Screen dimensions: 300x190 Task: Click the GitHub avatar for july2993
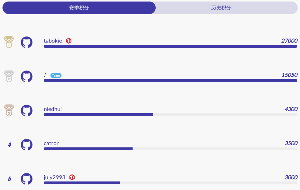(x=26, y=179)
